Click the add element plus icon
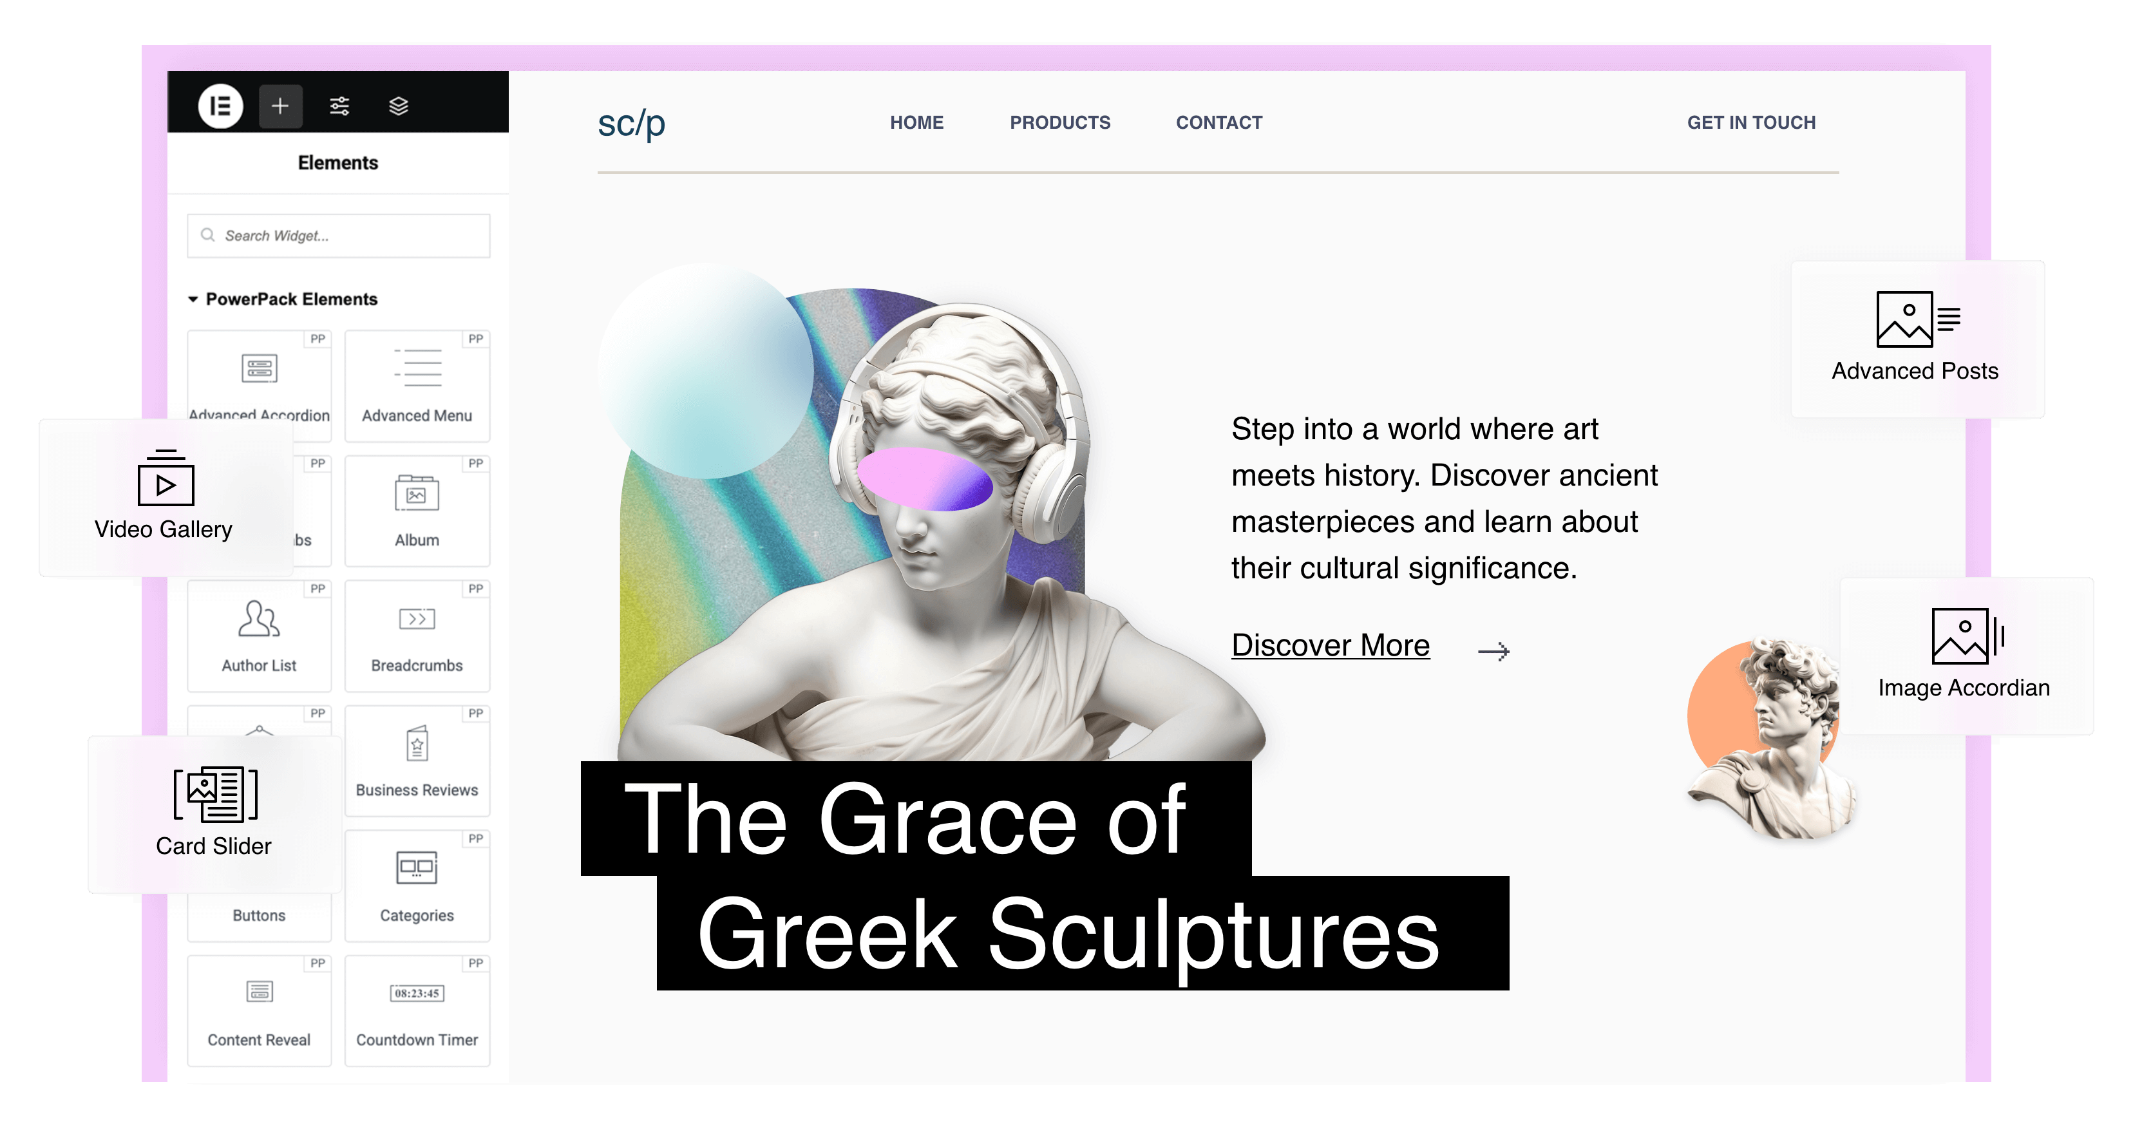This screenshot has height=1127, width=2133. pos(280,106)
